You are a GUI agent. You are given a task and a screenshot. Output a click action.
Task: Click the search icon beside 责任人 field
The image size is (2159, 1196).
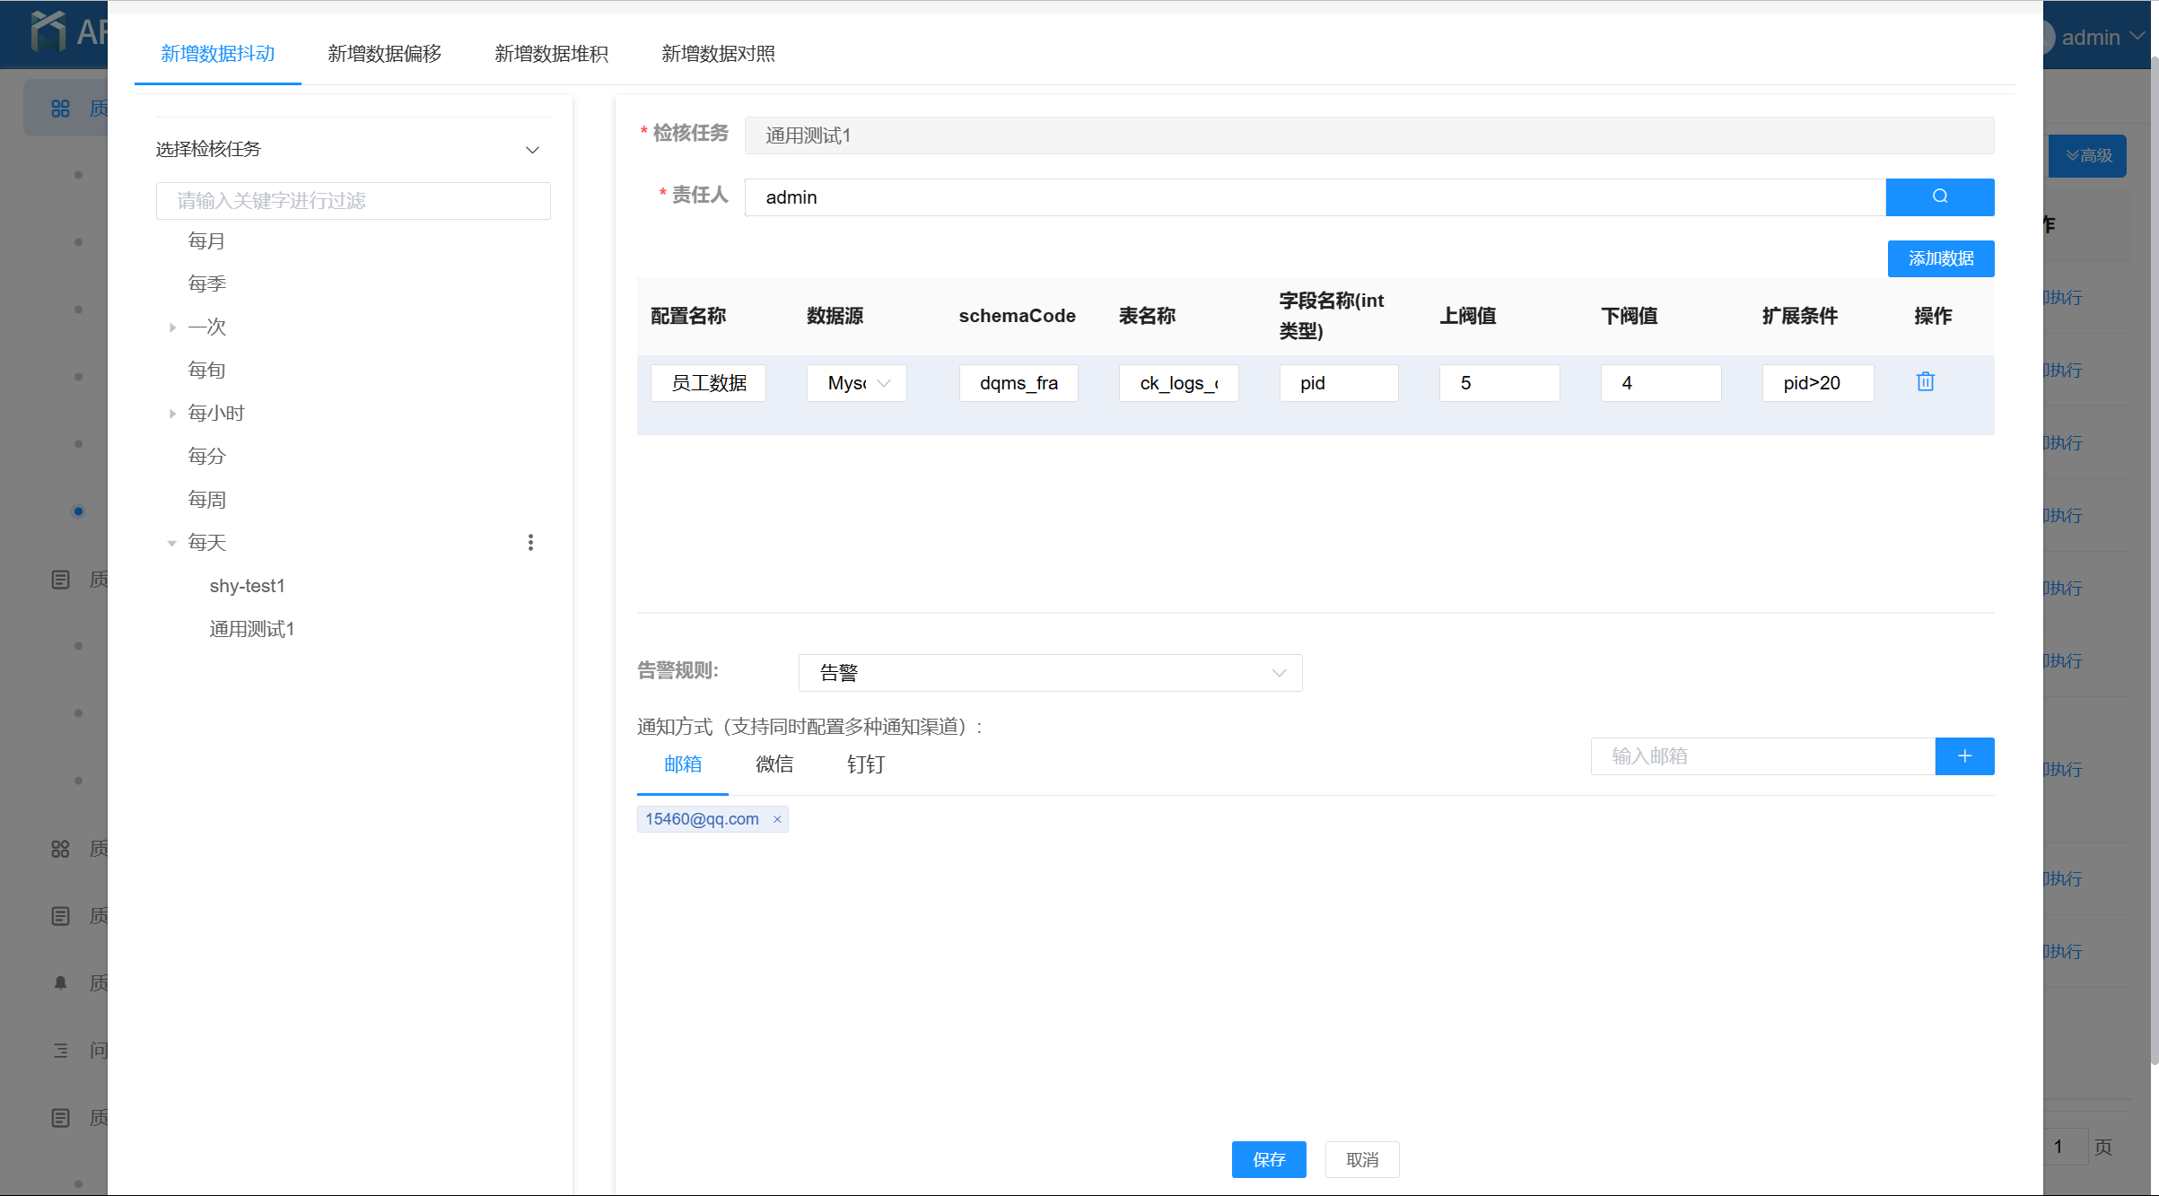(1939, 196)
